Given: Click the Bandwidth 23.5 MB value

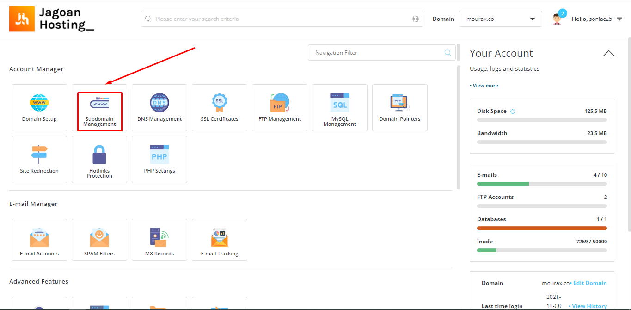Looking at the screenshot, I should tap(597, 134).
